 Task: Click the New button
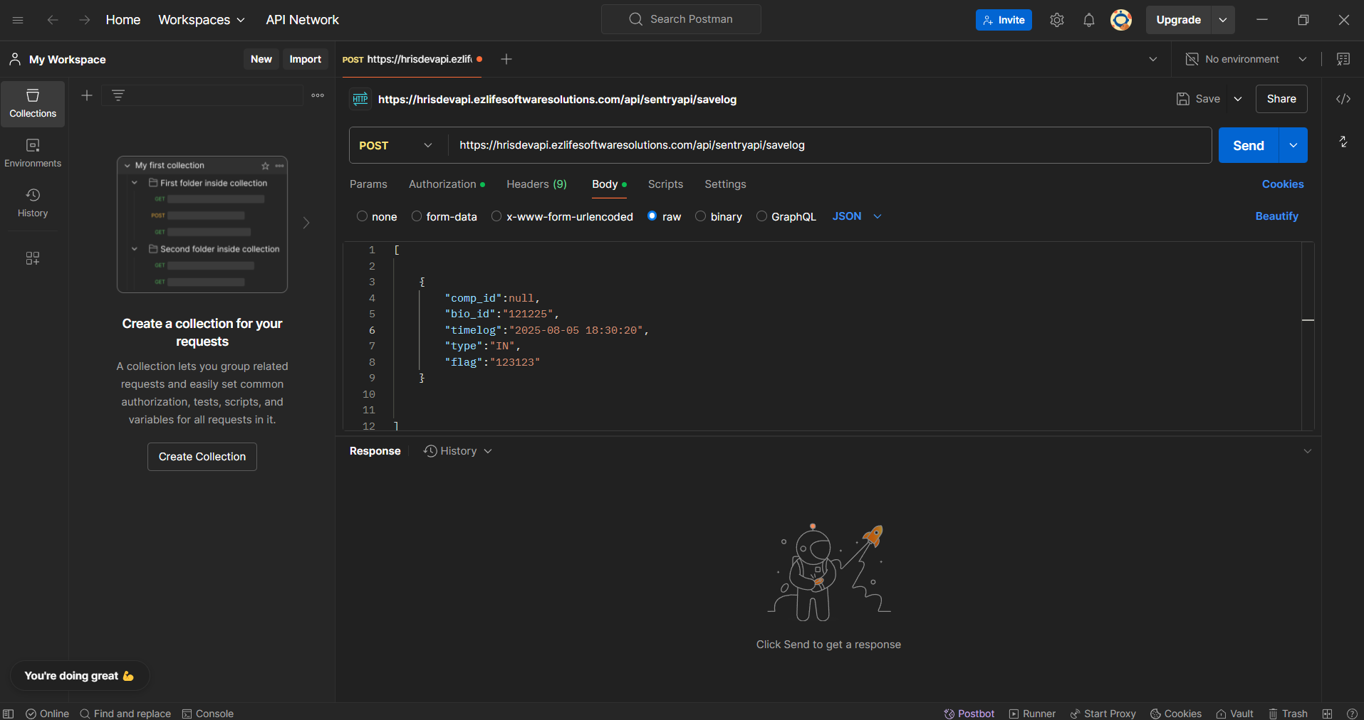tap(261, 59)
